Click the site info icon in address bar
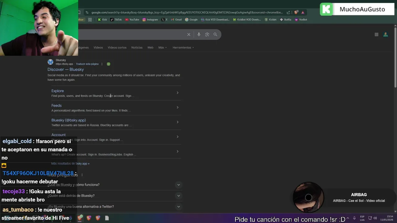The image size is (397, 223). coord(87,12)
